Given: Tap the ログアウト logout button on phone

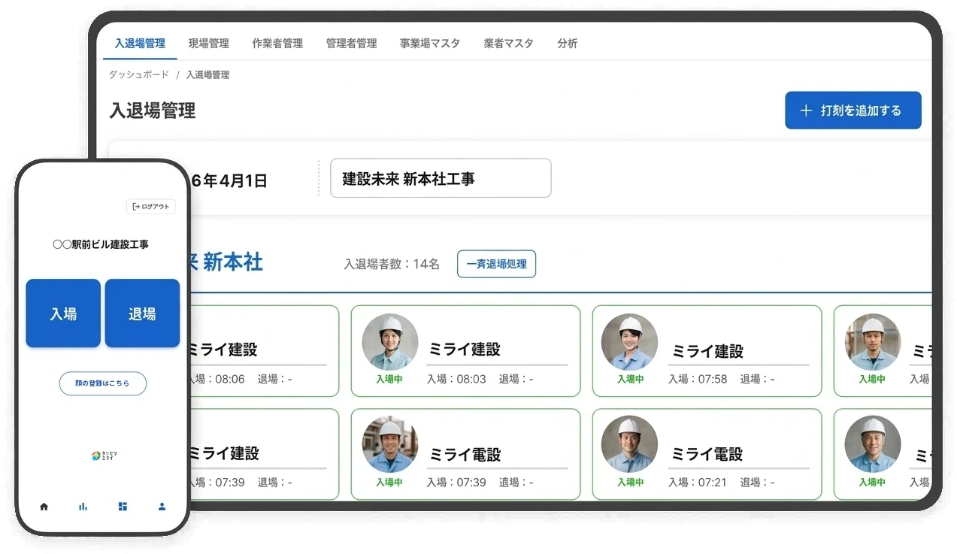Looking at the screenshot, I should coord(151,207).
